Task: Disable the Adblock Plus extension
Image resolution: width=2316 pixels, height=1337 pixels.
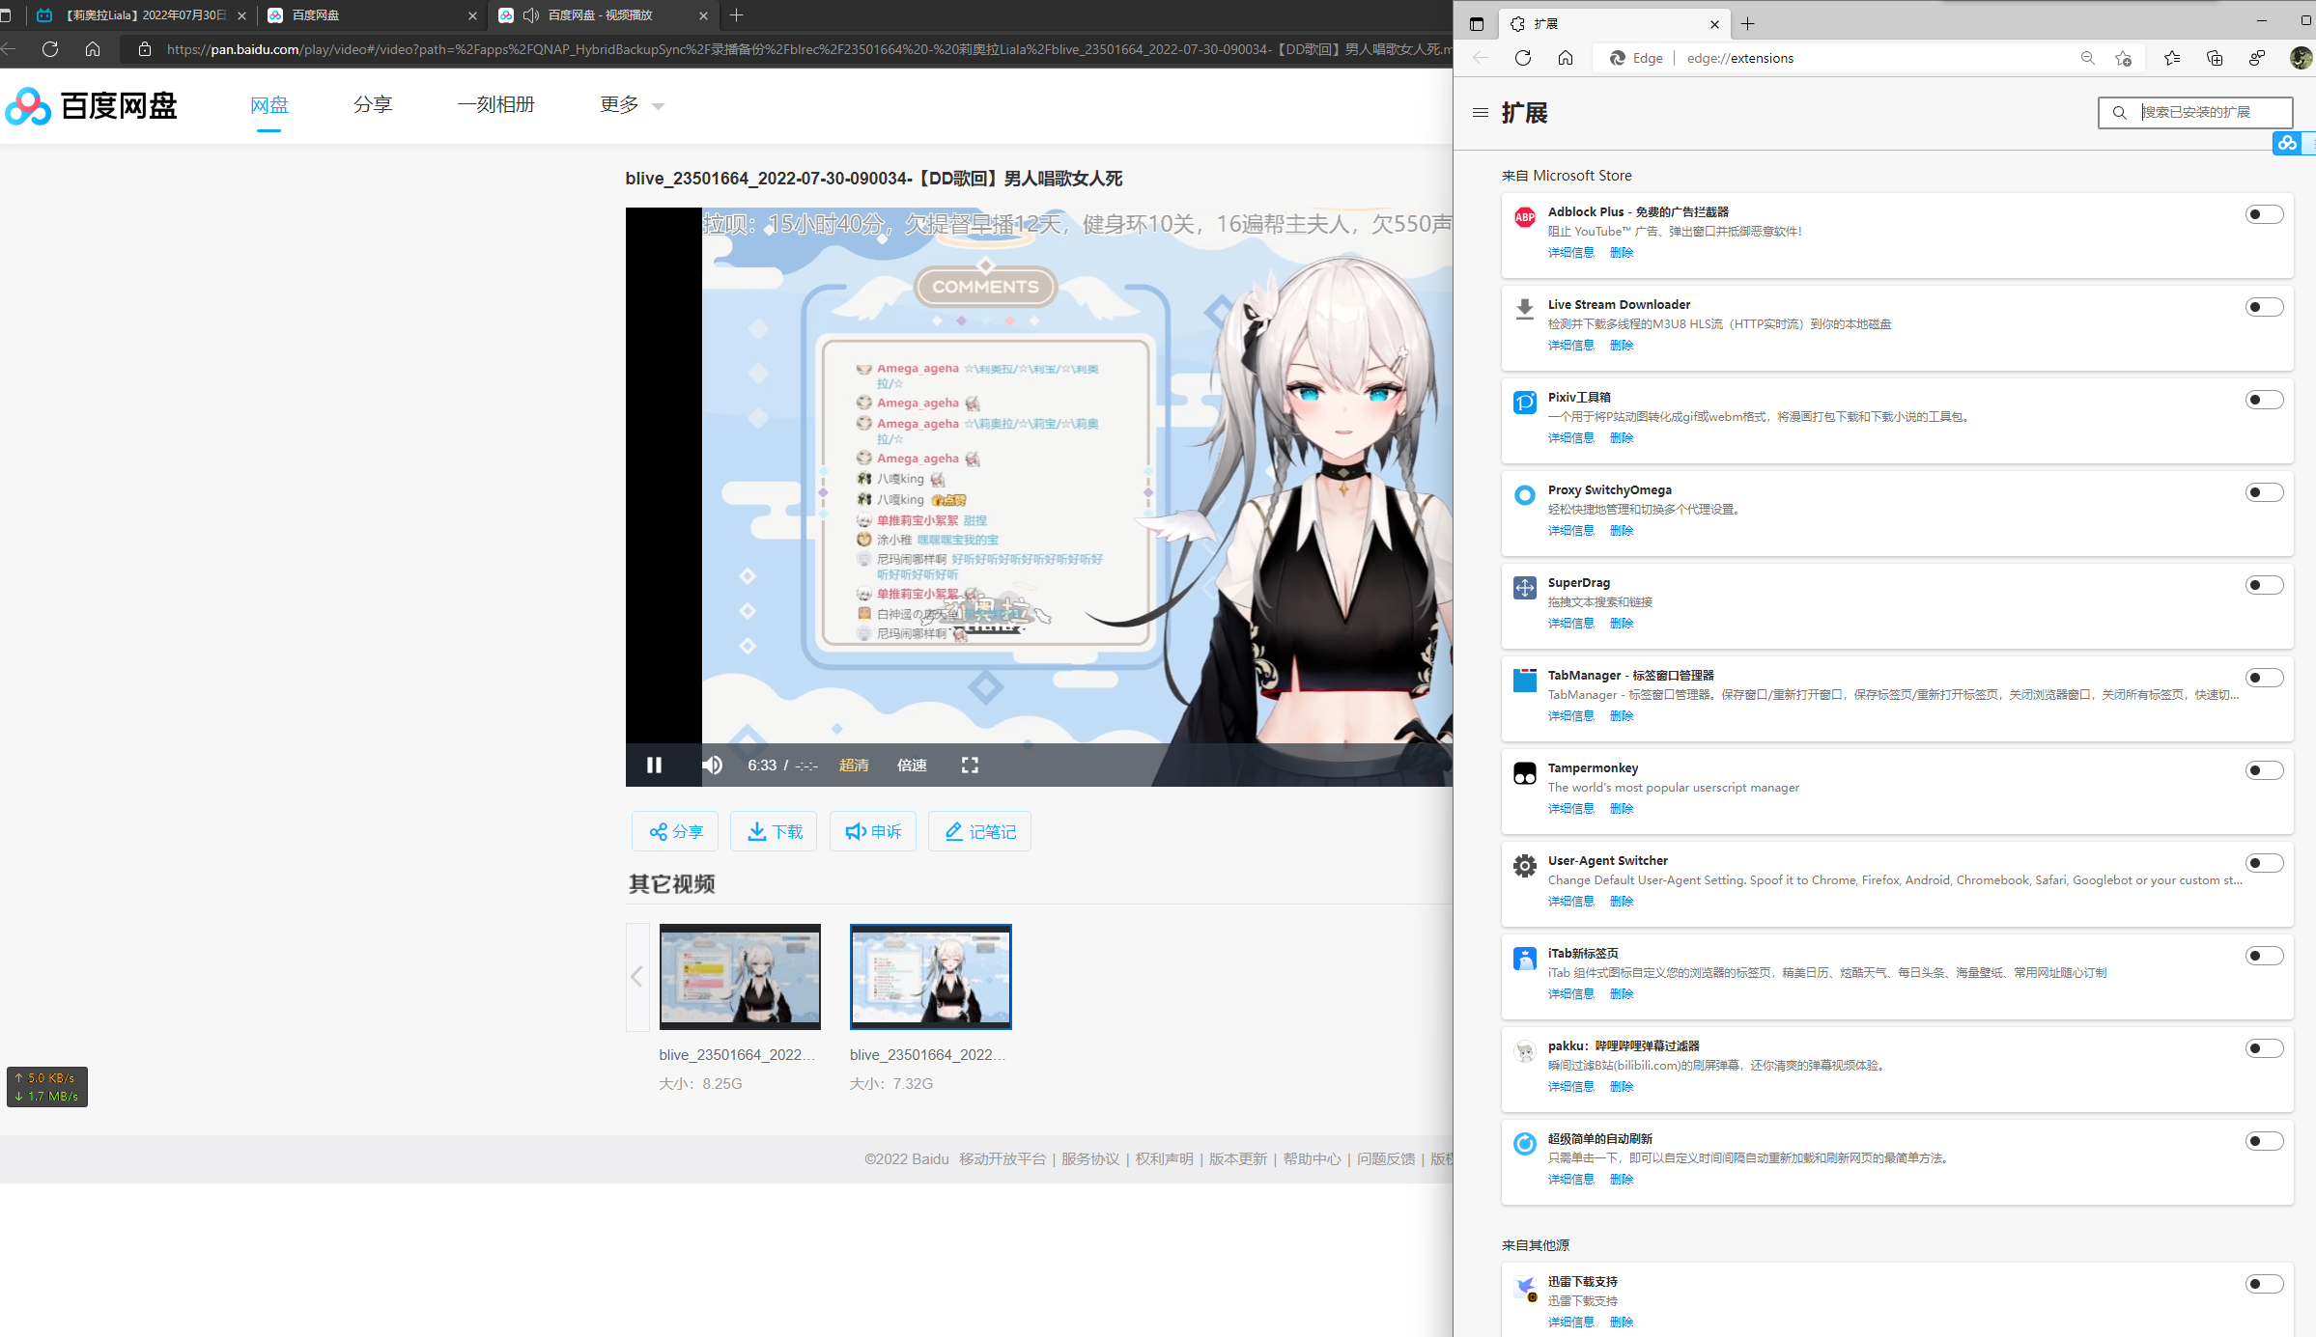Action: (x=2264, y=213)
